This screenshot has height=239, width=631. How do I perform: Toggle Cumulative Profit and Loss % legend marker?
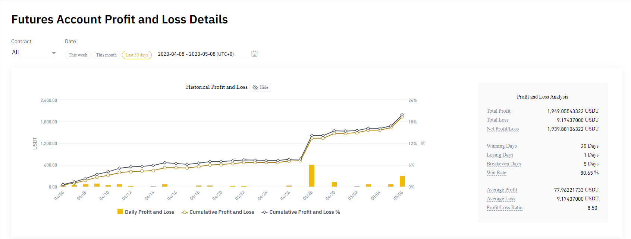pyautogui.click(x=264, y=212)
